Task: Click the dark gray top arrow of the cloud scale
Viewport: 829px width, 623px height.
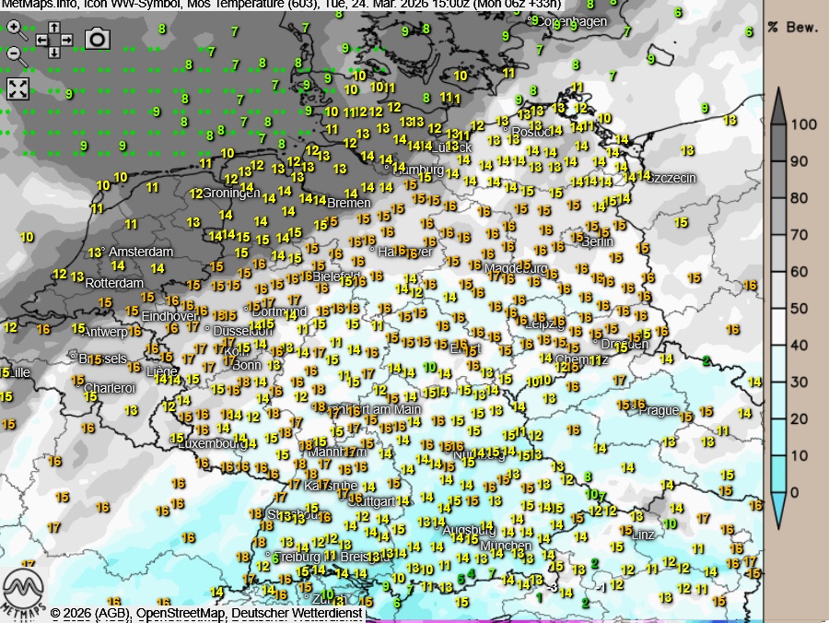Action: pyautogui.click(x=778, y=104)
